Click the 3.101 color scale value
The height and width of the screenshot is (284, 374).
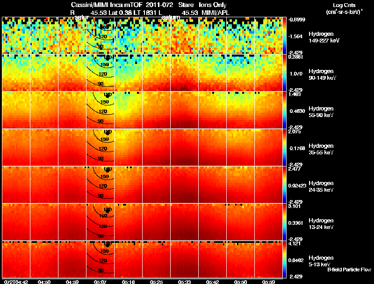tap(295, 206)
